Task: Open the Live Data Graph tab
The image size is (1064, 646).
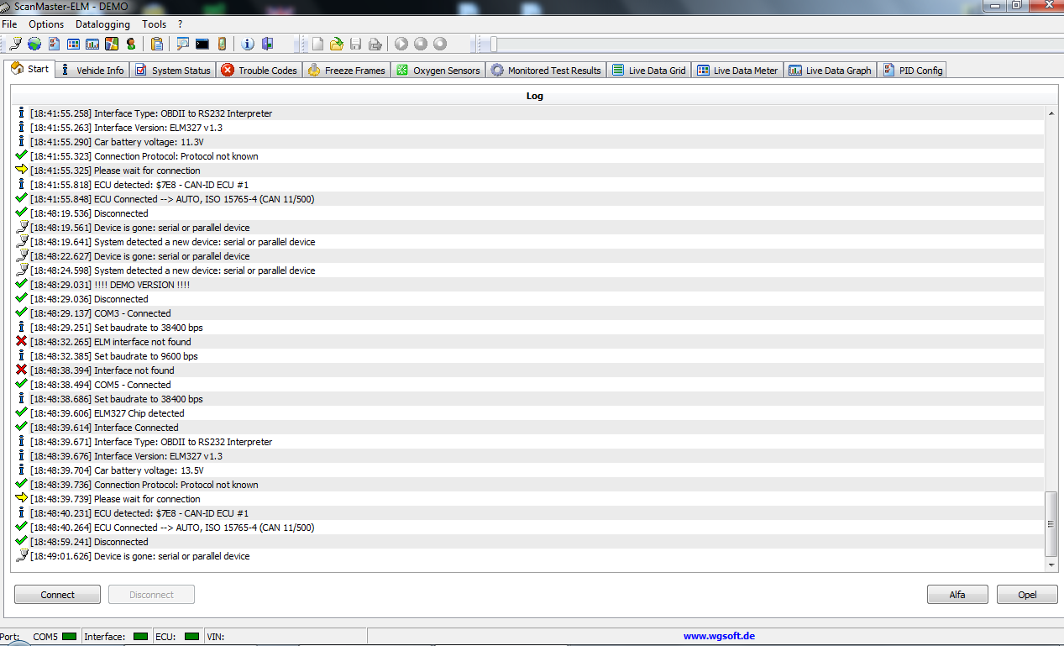Action: tap(830, 71)
